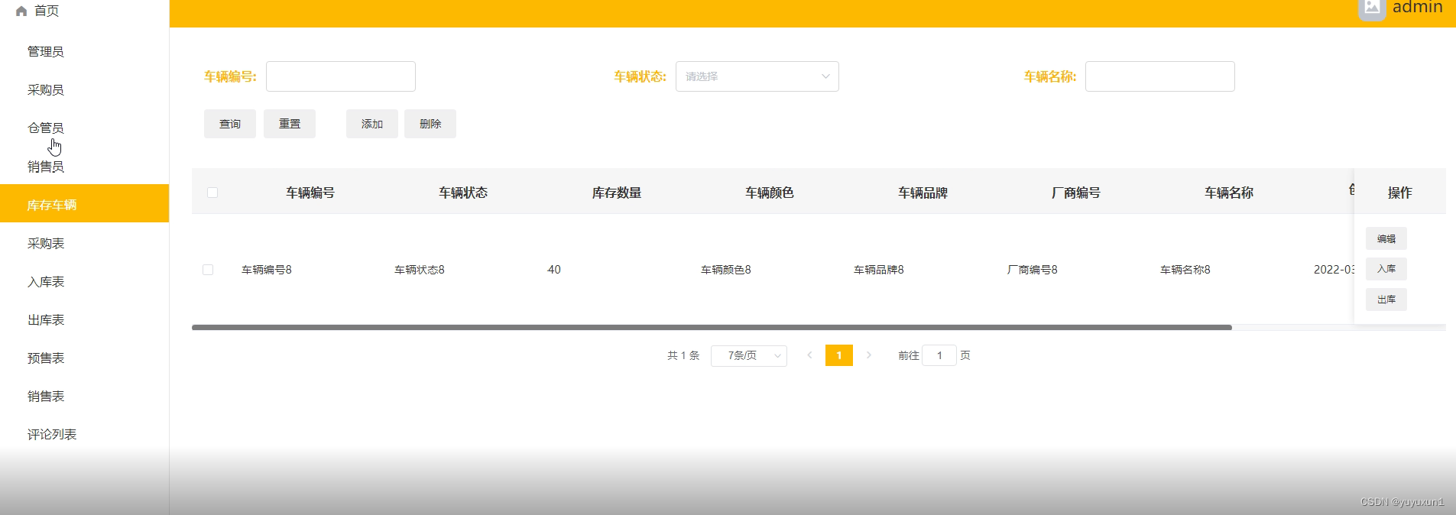Open 管理员 menu item
The image size is (1456, 515).
coord(84,51)
